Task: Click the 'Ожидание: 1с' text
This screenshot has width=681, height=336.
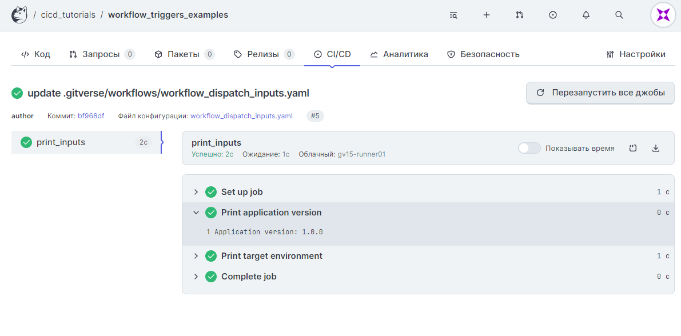Action: click(x=266, y=154)
